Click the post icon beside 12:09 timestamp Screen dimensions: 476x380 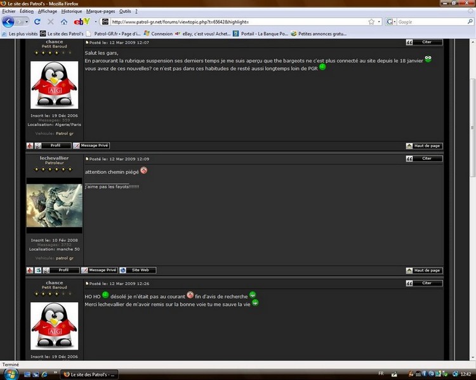coord(87,159)
